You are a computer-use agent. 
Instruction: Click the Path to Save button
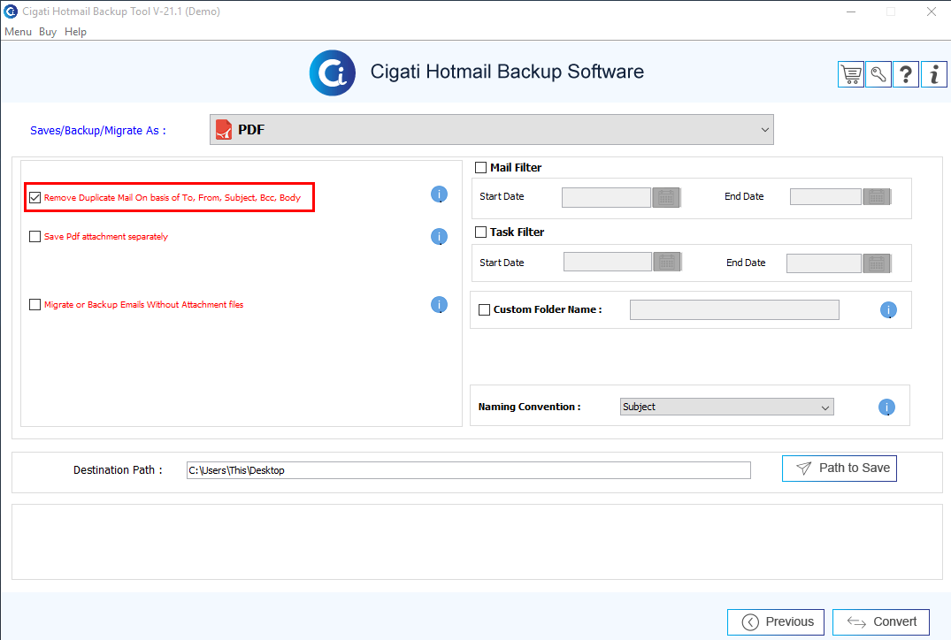(840, 469)
